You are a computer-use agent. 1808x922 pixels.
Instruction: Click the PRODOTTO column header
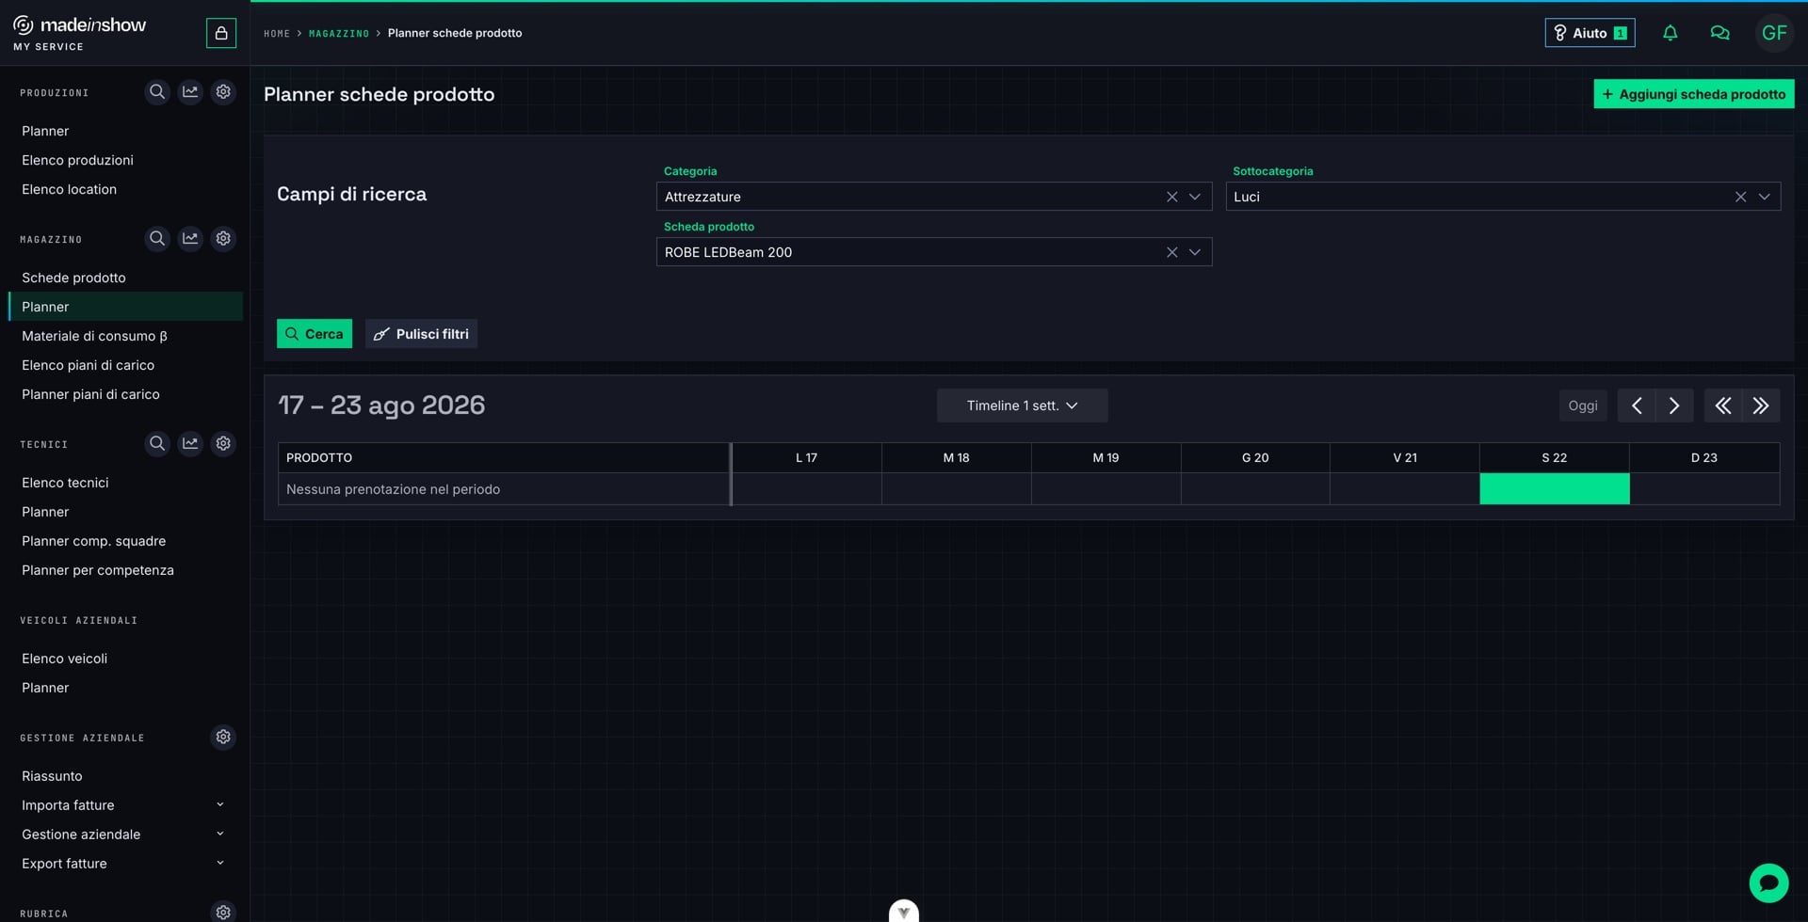[x=504, y=457]
